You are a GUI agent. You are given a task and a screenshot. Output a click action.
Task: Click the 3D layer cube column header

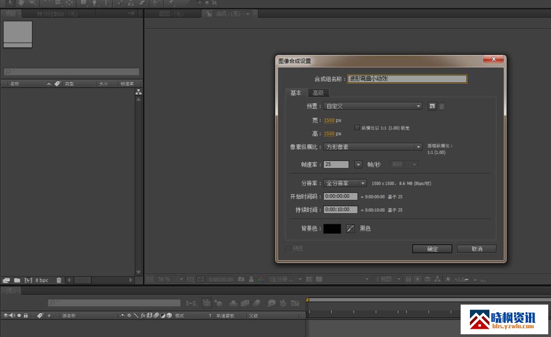[169, 315]
